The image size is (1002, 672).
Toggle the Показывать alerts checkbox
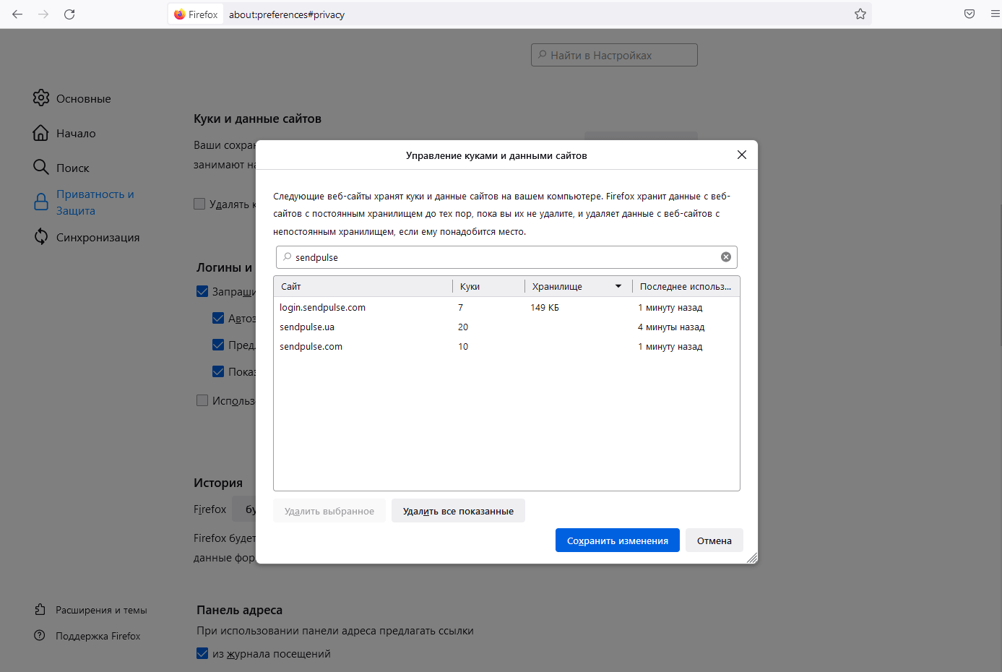pyautogui.click(x=218, y=371)
